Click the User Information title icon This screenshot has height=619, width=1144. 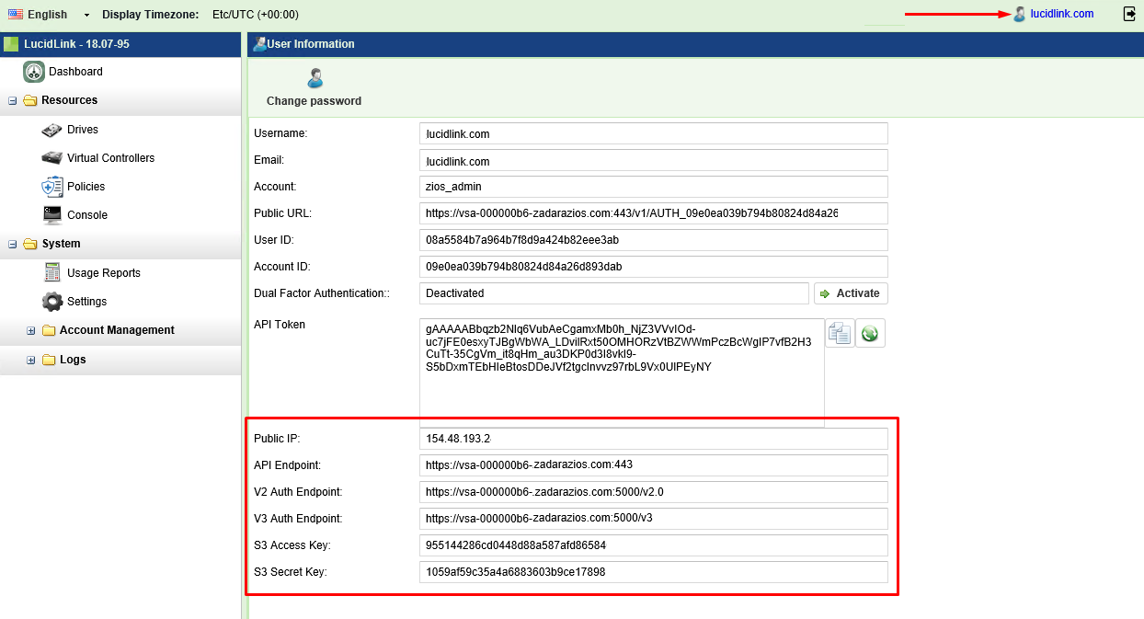tap(259, 43)
